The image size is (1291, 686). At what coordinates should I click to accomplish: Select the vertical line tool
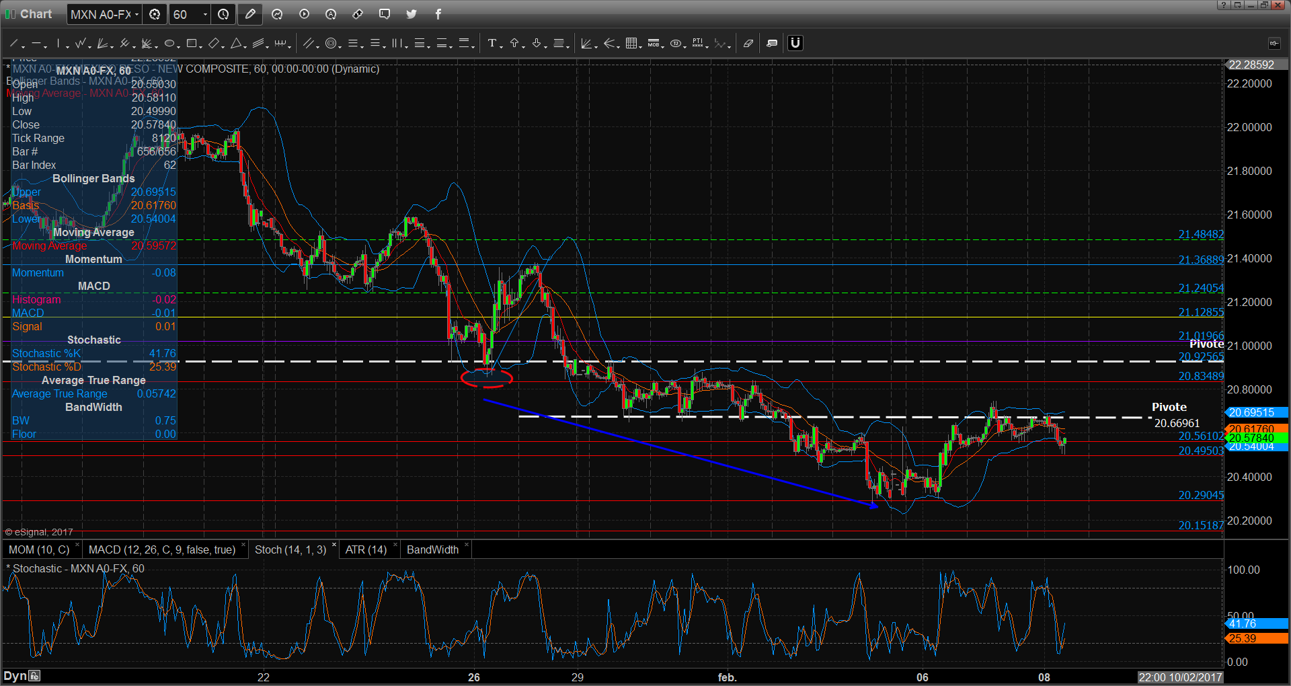tap(58, 44)
